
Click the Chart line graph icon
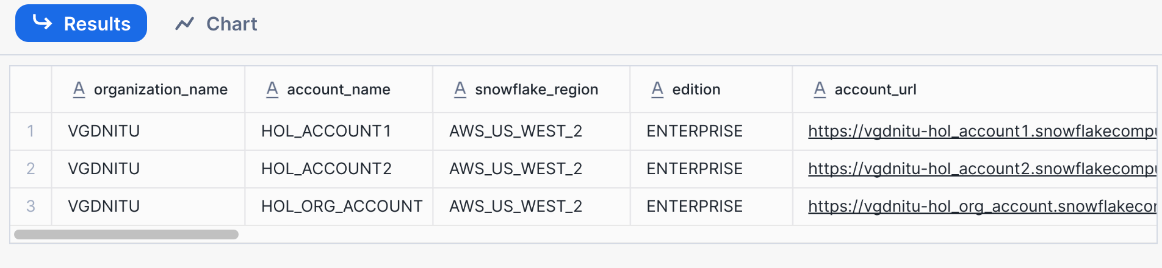[x=184, y=24]
